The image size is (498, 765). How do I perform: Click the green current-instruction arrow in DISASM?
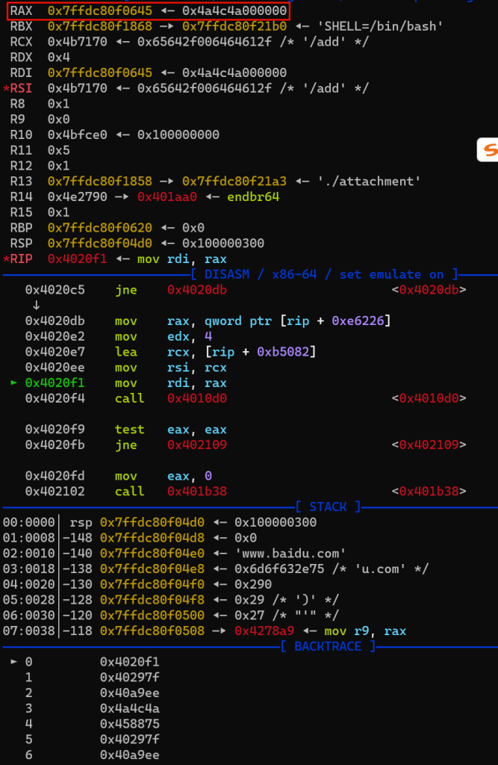pos(13,383)
